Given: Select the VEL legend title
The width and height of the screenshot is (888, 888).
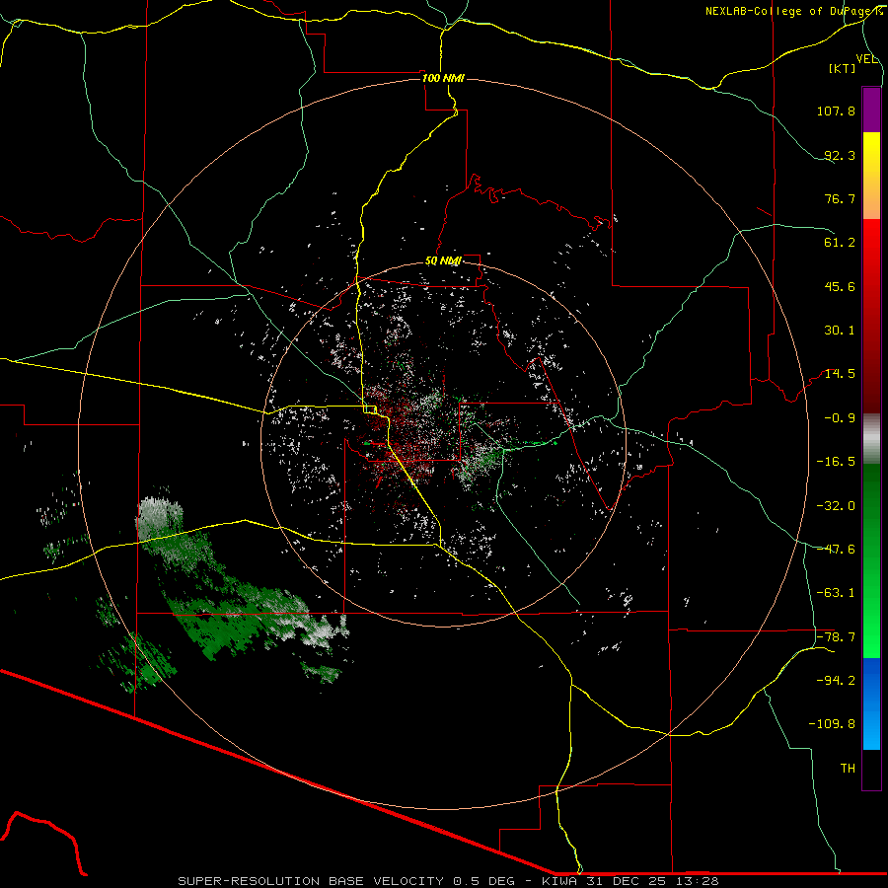Looking at the screenshot, I should (866, 59).
